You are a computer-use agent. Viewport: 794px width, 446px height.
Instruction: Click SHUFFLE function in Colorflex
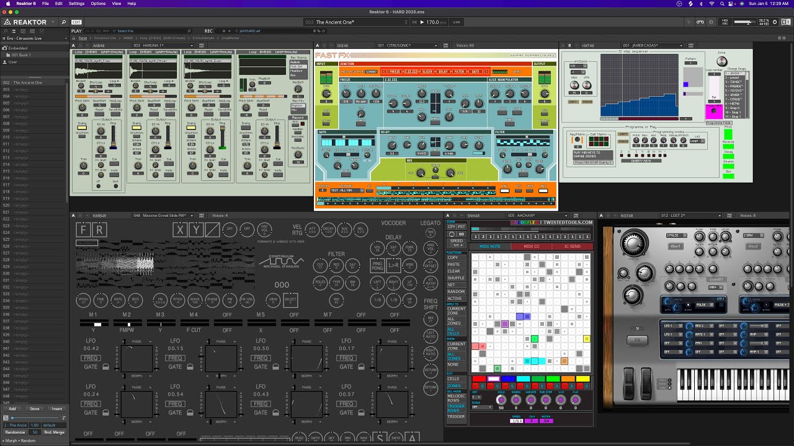[456, 278]
